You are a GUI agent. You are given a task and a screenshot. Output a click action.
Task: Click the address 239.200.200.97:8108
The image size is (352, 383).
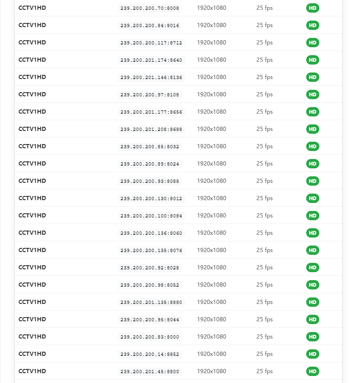(150, 94)
